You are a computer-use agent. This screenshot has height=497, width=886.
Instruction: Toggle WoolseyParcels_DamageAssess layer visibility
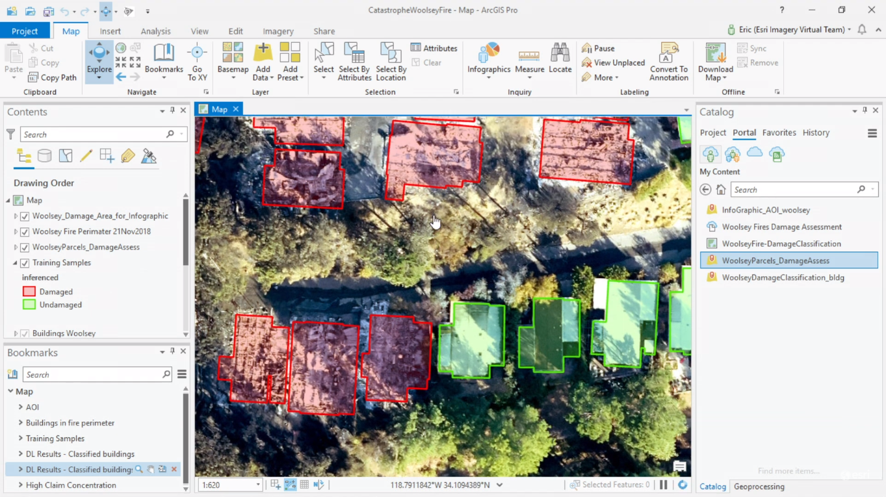[x=25, y=247]
